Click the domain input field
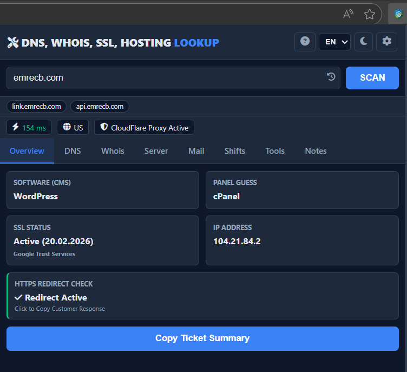 click(x=162, y=78)
